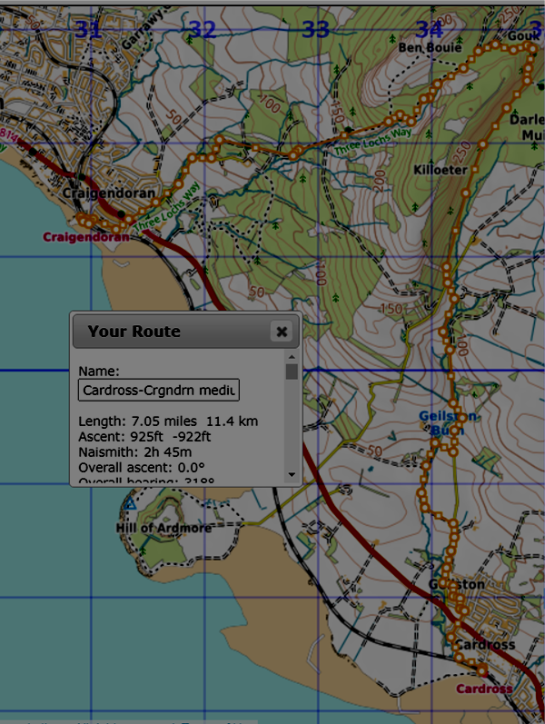The width and height of the screenshot is (545, 724).
Task: Click the Your Route scrollbar thumb
Action: pyautogui.click(x=291, y=372)
